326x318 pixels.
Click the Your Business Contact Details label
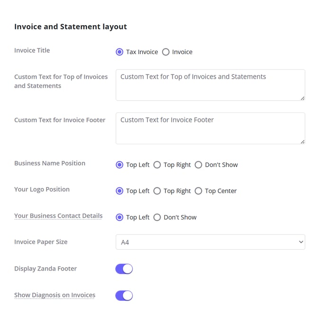coord(58,216)
